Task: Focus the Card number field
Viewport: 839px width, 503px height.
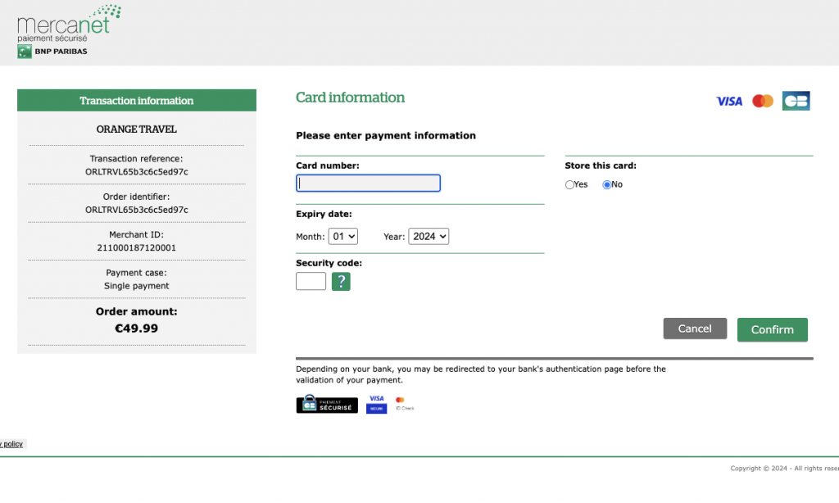Action: coord(368,184)
